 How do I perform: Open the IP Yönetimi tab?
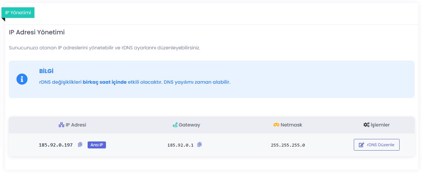18,12
